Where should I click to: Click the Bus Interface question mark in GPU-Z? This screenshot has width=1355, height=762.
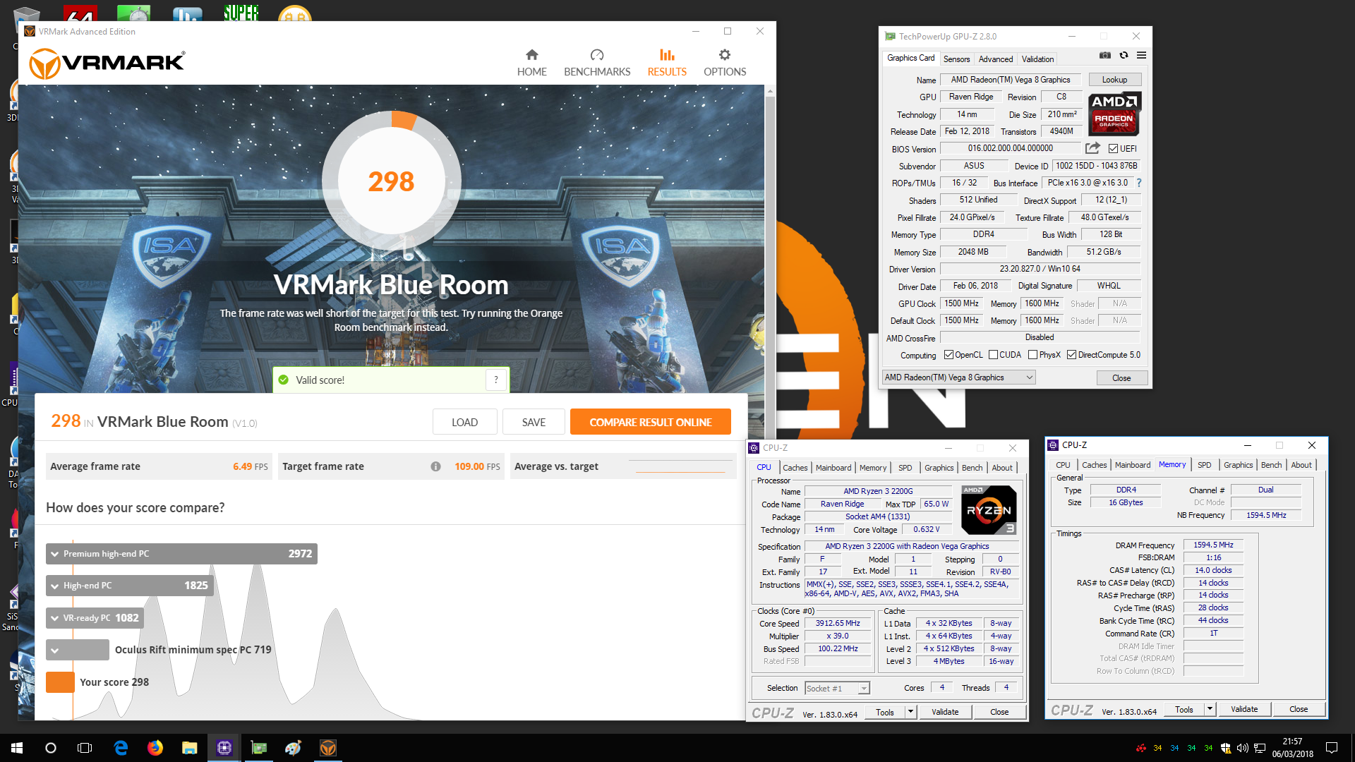(1139, 183)
